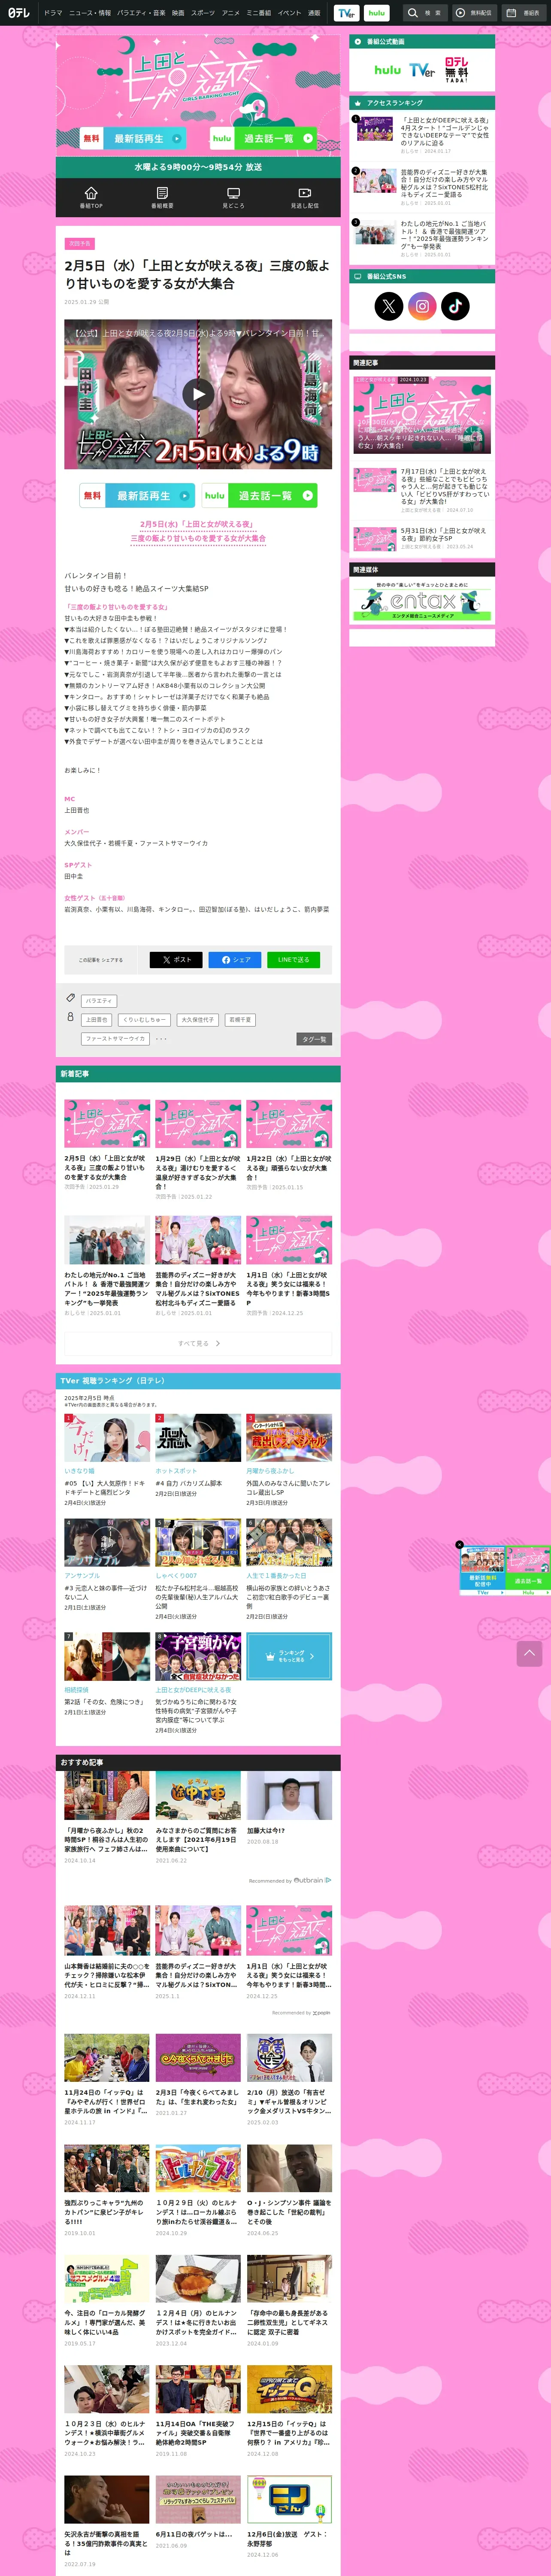551x2576 pixels.
Task: Click the Outbrain recommendation logo
Action: (x=312, y=1880)
